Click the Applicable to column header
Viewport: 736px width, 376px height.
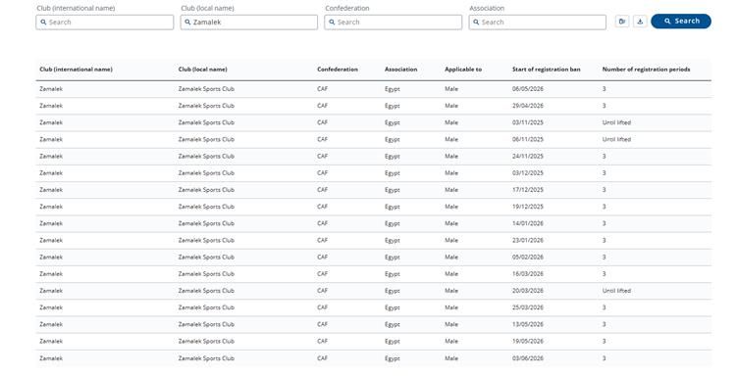pos(463,70)
